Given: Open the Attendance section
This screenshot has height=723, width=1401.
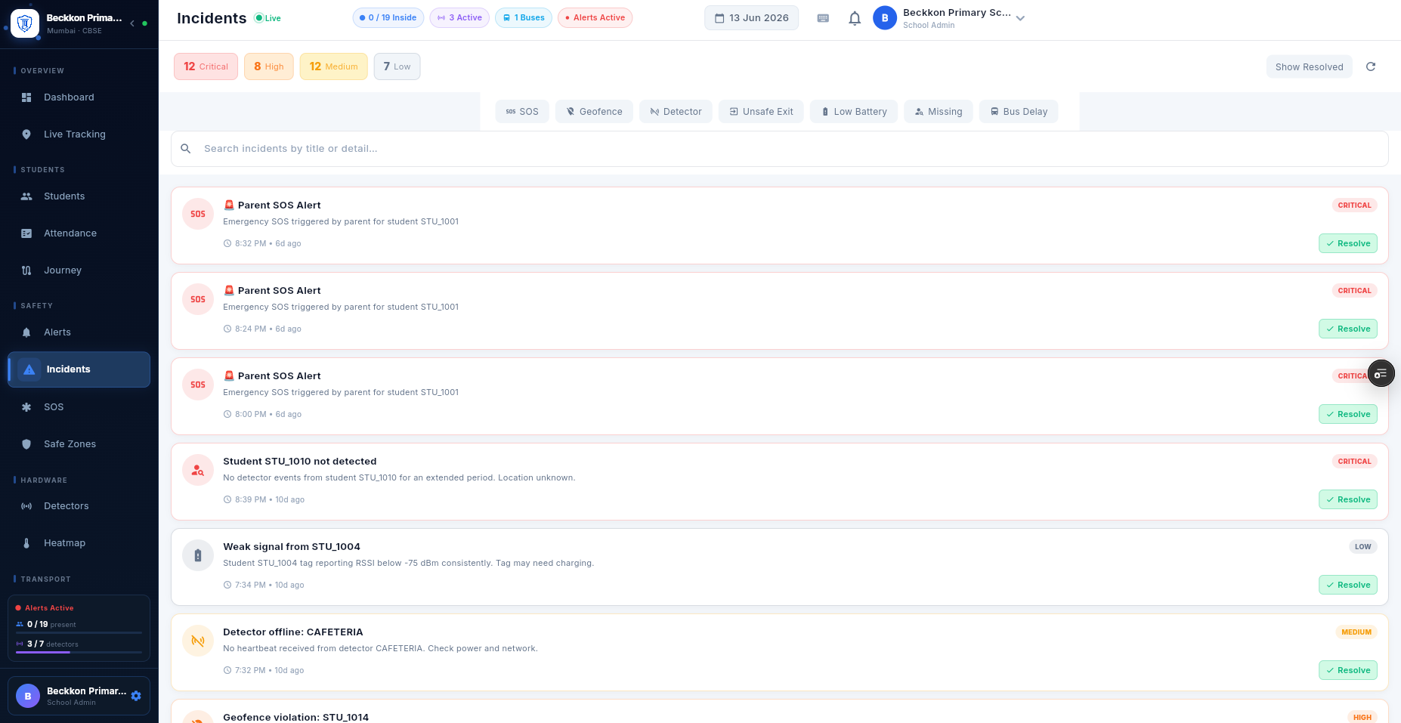Looking at the screenshot, I should pyautogui.click(x=79, y=233).
